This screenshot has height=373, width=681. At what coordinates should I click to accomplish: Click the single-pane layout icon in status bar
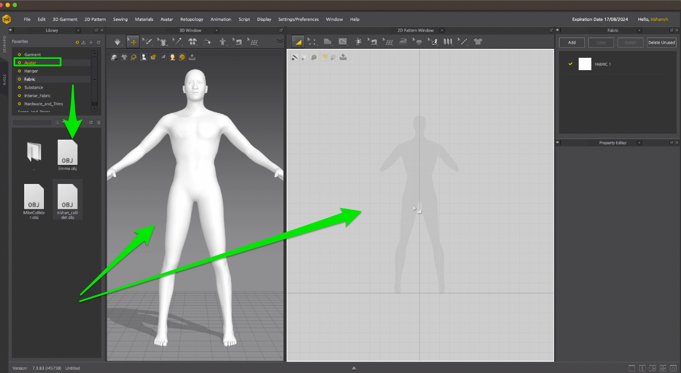pyautogui.click(x=632, y=368)
